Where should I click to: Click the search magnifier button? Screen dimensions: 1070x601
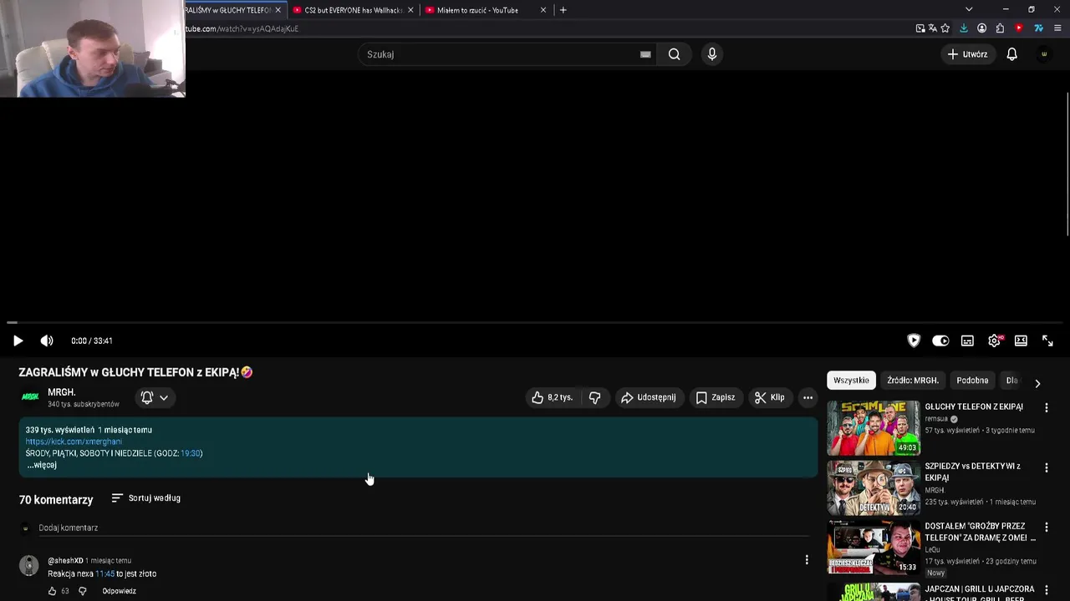tap(674, 54)
